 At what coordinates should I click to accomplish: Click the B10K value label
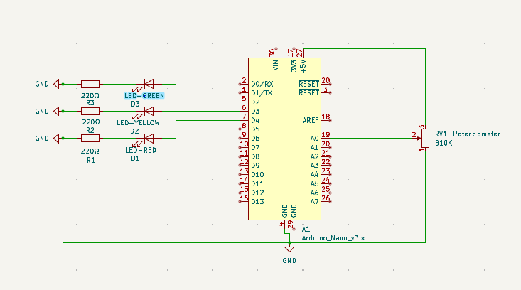444,143
